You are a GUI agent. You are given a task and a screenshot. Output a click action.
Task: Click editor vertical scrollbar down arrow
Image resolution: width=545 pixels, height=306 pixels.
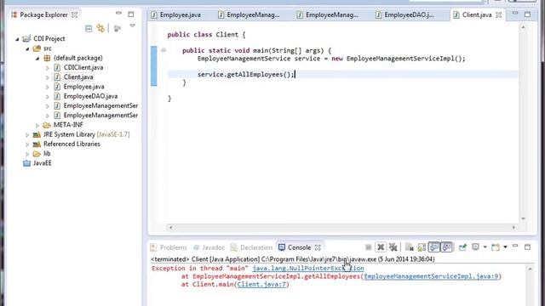tap(523, 218)
